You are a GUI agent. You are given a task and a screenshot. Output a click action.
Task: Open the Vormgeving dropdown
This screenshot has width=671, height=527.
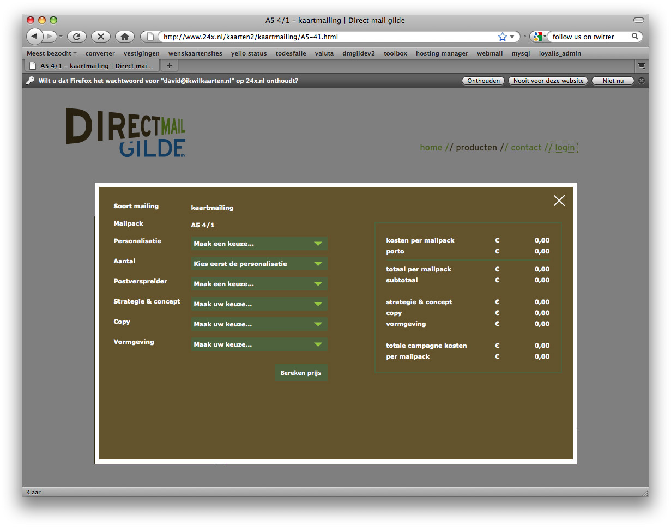[x=259, y=344]
